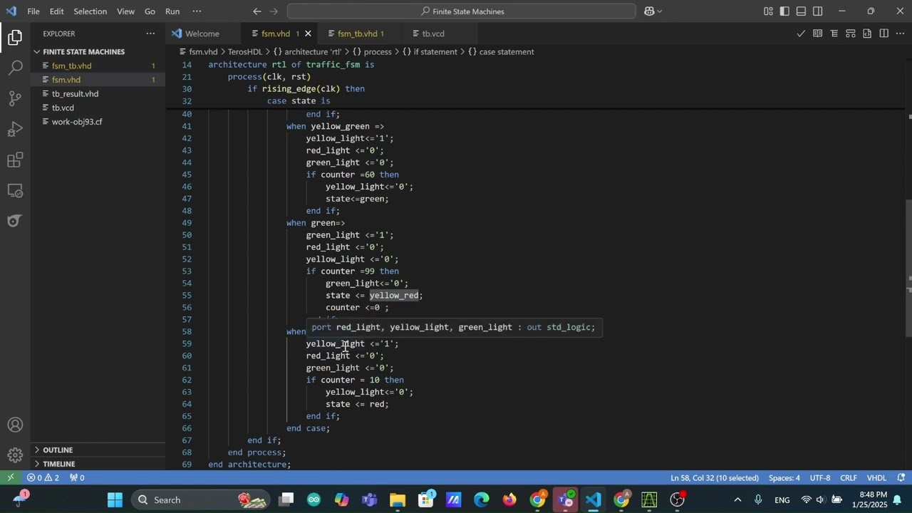Open the Selection menu
This screenshot has width=912, height=513.
click(x=90, y=11)
